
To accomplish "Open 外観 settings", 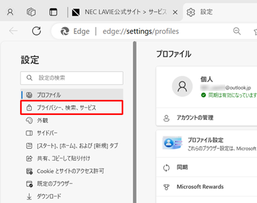I will point(71,121).
